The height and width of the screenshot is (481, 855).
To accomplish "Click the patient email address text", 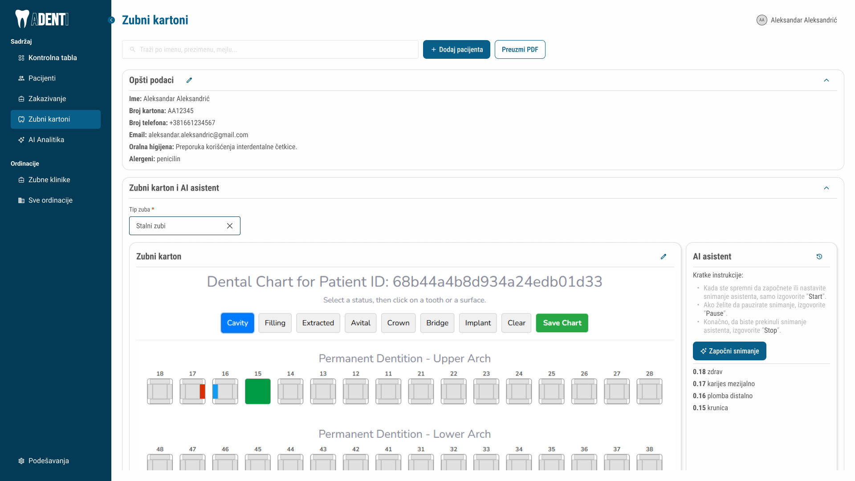I will (x=198, y=135).
